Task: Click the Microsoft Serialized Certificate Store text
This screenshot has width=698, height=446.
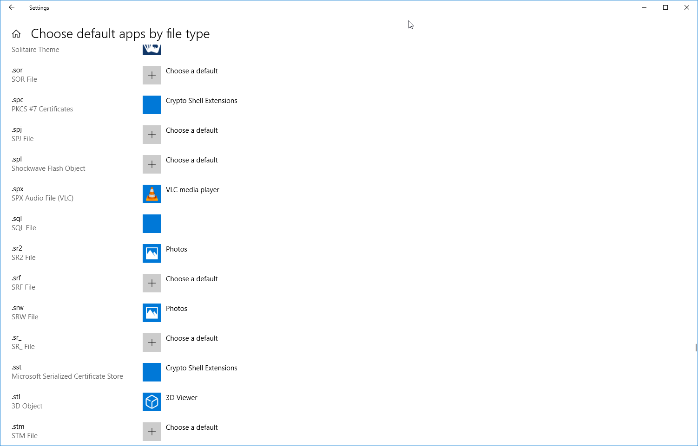Action: point(67,376)
